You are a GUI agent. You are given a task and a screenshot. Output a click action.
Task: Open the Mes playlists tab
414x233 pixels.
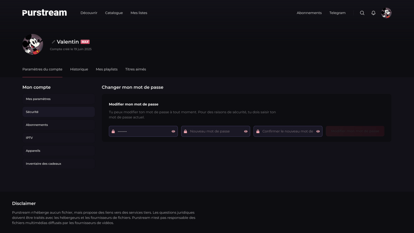coord(106,69)
